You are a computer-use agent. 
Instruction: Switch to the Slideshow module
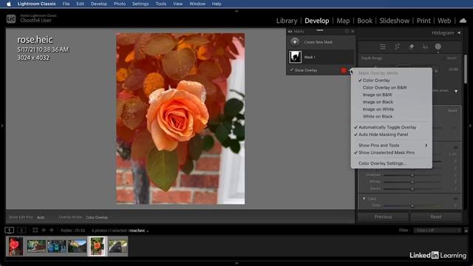point(394,21)
